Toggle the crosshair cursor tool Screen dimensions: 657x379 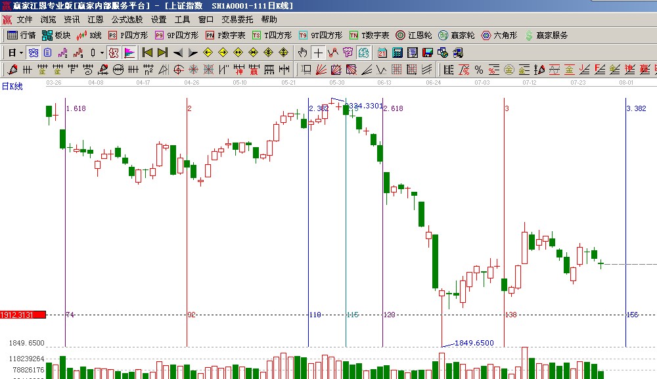click(318, 53)
